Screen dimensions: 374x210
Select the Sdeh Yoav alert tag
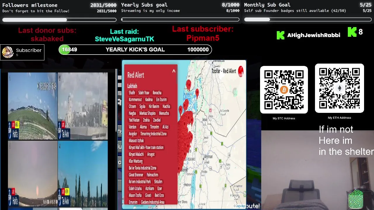tap(144, 93)
